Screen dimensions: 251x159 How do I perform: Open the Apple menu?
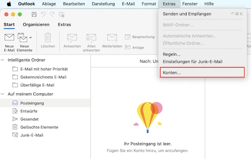pyautogui.click(x=9, y=4)
